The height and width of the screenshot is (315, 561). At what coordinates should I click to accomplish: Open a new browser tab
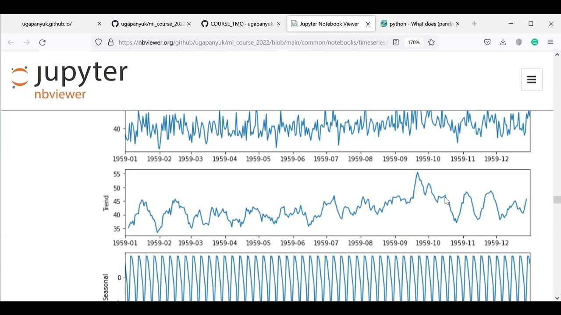(x=474, y=24)
